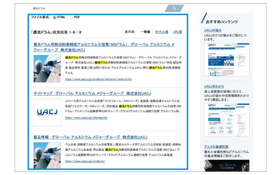Focus the search field containing 感光ドラム
280x175 pixels.
[x=98, y=8]
